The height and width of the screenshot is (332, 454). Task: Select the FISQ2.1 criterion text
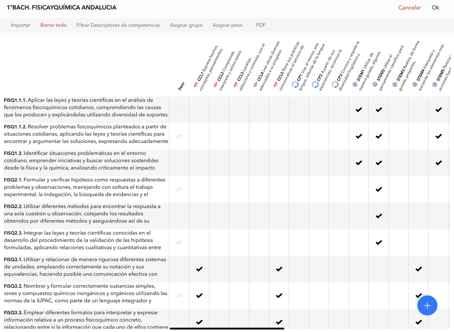(84, 187)
